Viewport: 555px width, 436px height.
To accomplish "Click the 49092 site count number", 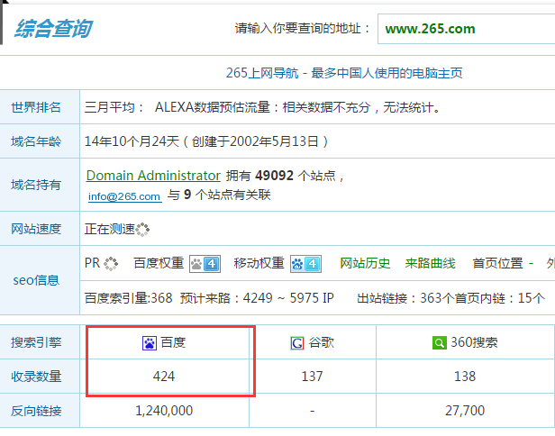I will coord(274,176).
